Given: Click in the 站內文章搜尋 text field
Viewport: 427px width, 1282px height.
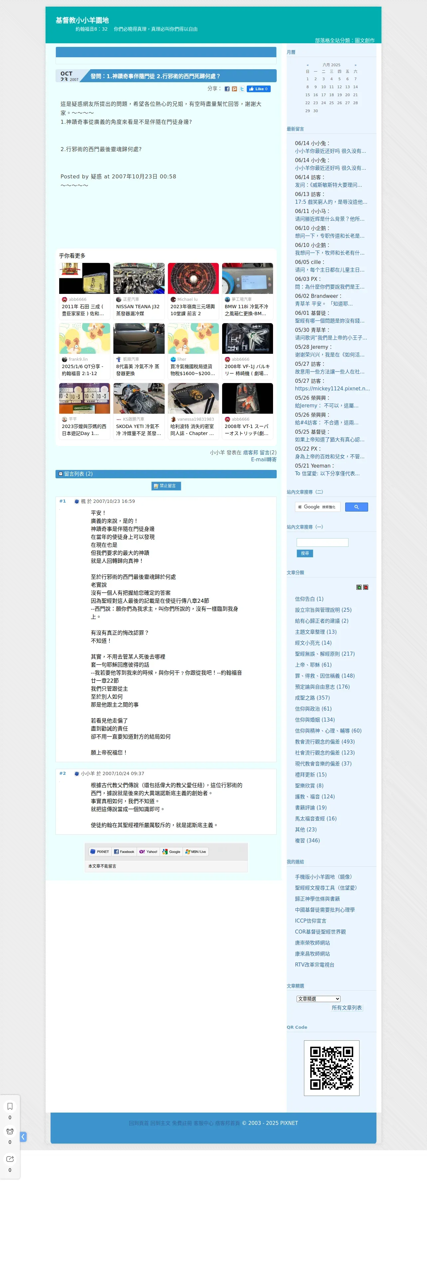Looking at the screenshot, I should point(323,542).
